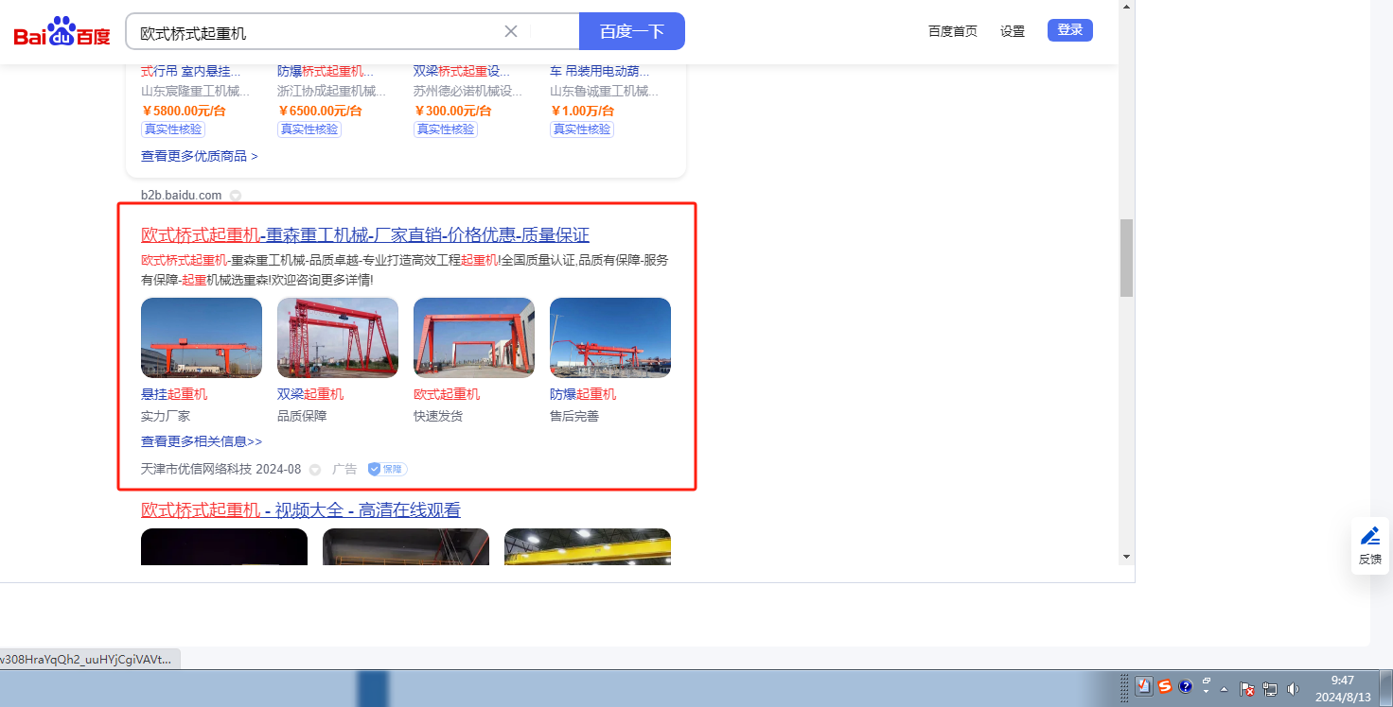
Task: Expand the dropdown arrow beside b2b.baidu.com
Action: (236, 196)
